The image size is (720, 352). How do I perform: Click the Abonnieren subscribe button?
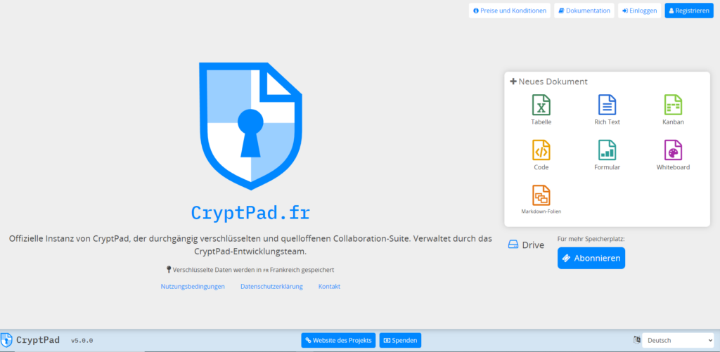click(x=591, y=258)
